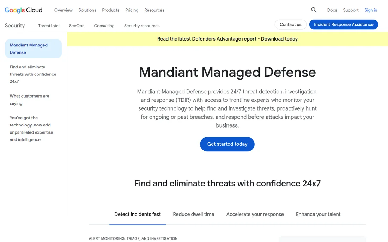Click the Google Cloud logo
This screenshot has height=242, width=388.
point(24,10)
